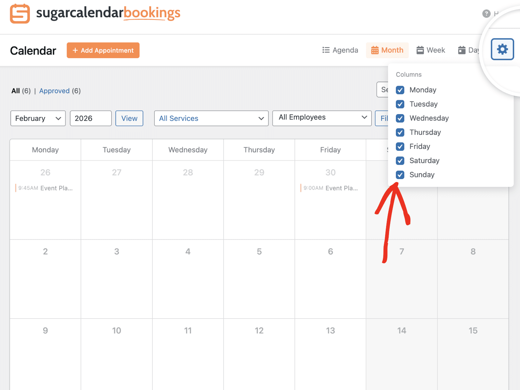Switch to Month view
Screen dimensions: 520x390
[387, 50]
